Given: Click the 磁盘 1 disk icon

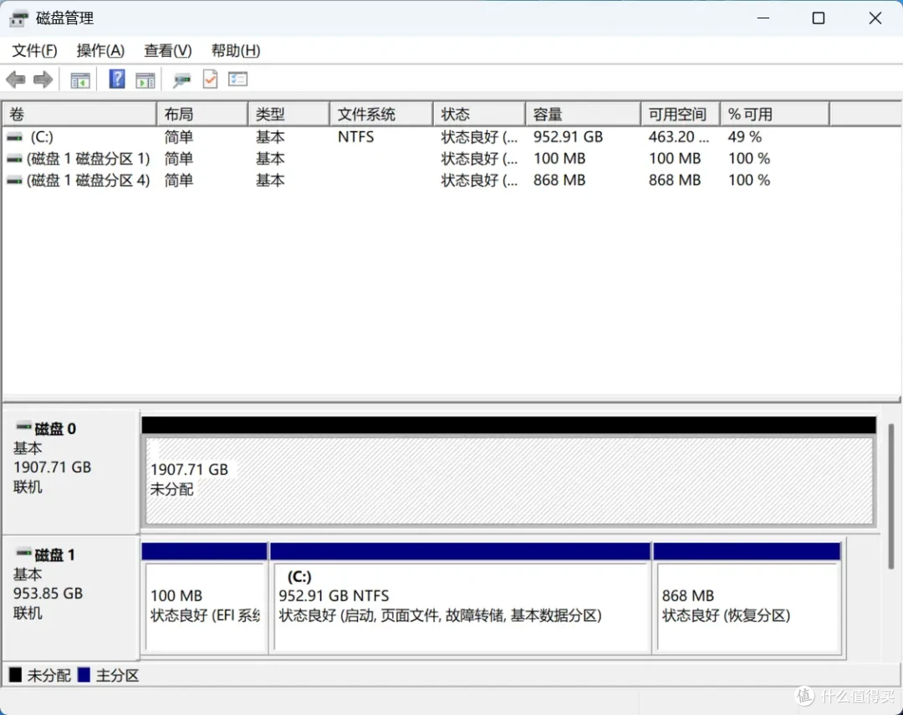Looking at the screenshot, I should 23,553.
